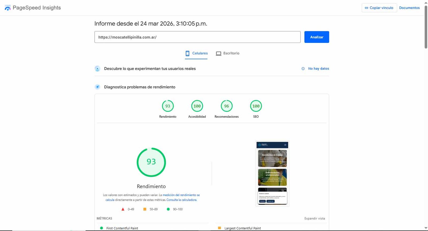
Task: Click the diagnostics icon beside Diagnostica problemas
Action: pyautogui.click(x=97, y=87)
